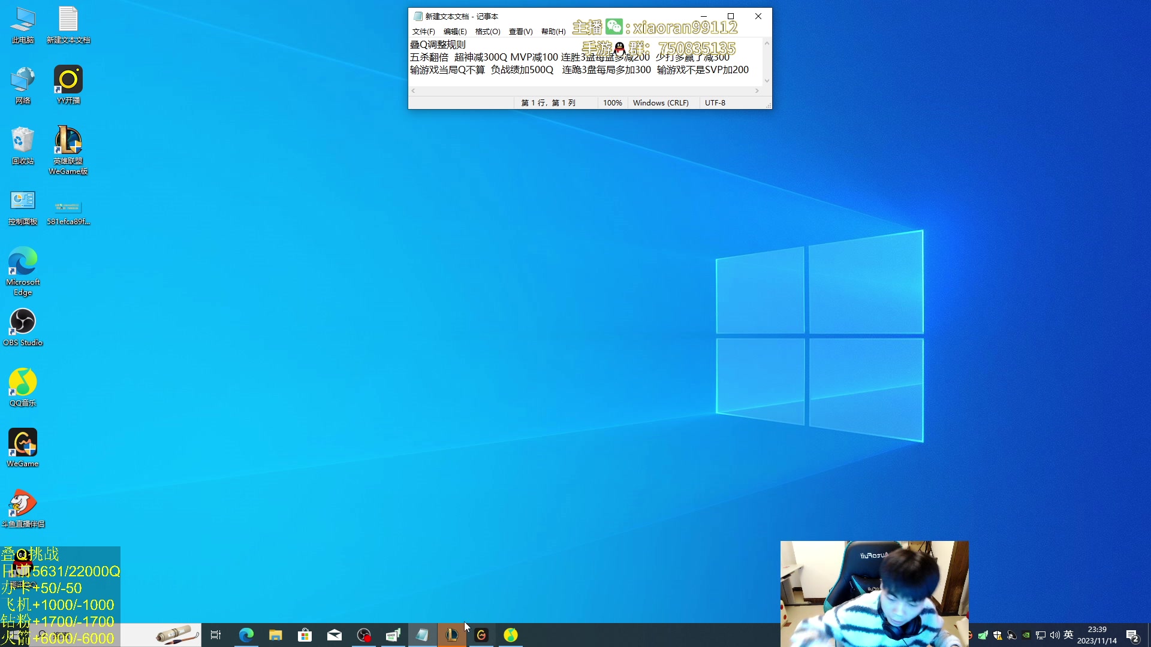Viewport: 1151px width, 647px height.
Task: Select the OBS Studio desktop shortcut
Action: pos(23,328)
